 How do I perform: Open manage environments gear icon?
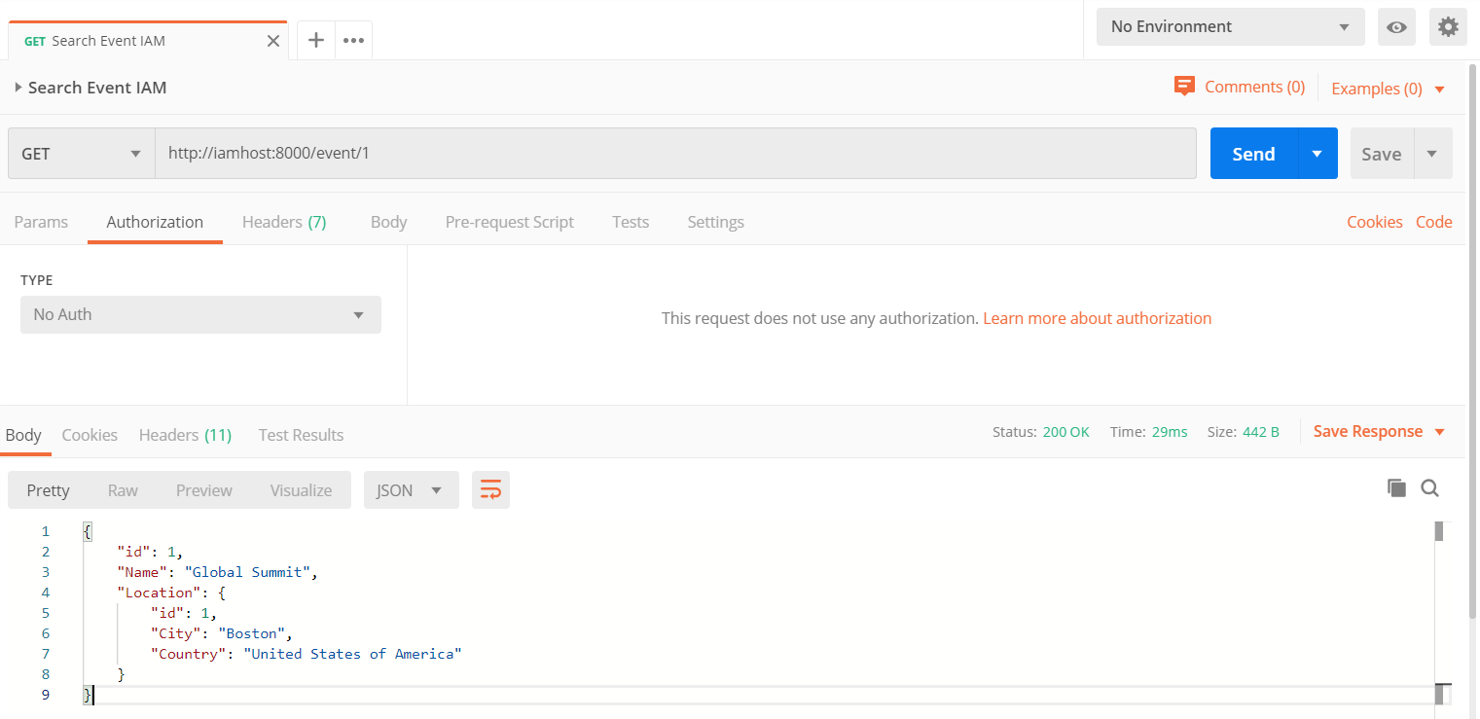[1448, 27]
